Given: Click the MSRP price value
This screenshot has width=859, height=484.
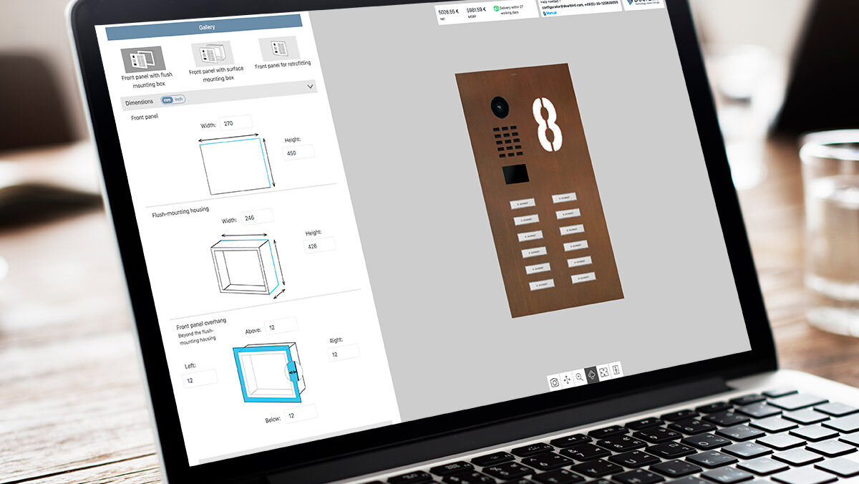Looking at the screenshot, I should coord(477,10).
